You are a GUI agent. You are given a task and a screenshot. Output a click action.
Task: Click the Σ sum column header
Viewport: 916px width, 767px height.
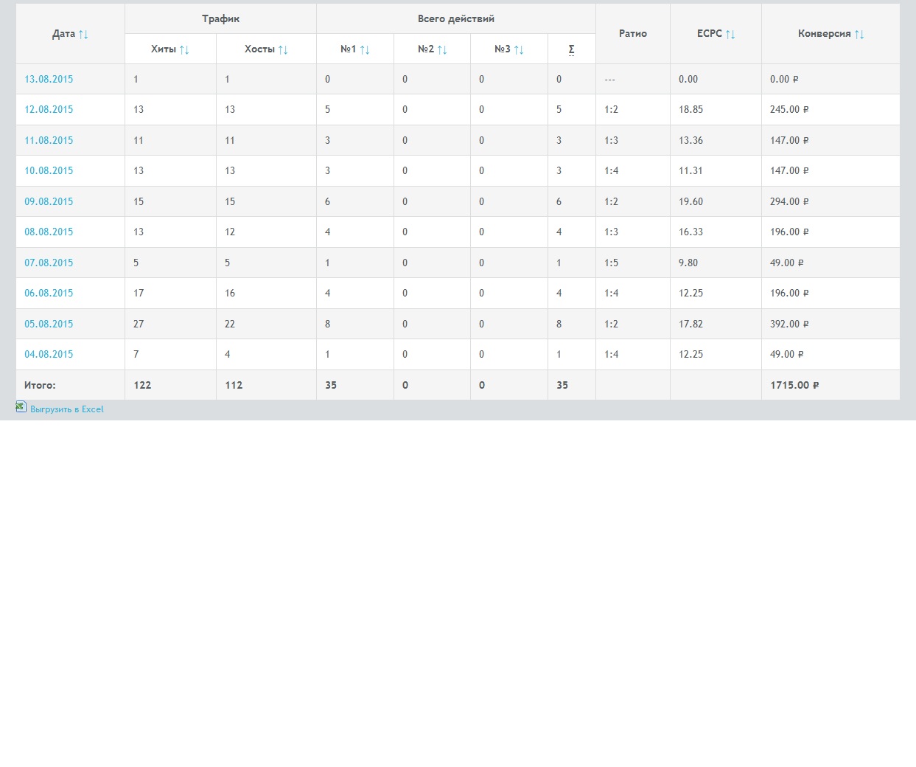tap(571, 49)
